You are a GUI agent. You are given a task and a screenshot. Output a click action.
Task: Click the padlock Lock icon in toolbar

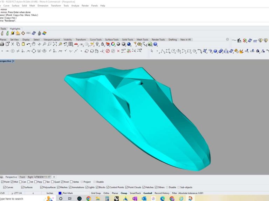click(x=102, y=44)
